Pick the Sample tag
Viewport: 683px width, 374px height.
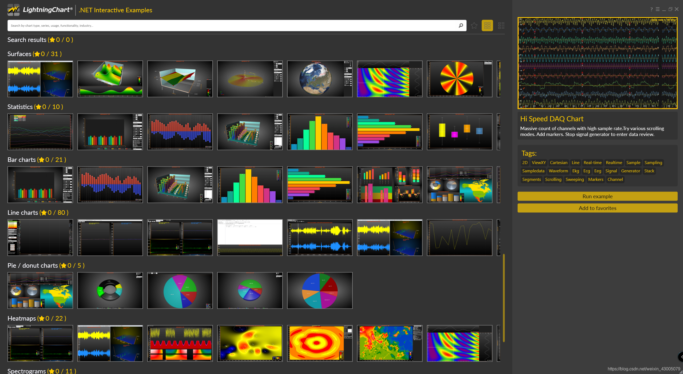click(x=633, y=163)
